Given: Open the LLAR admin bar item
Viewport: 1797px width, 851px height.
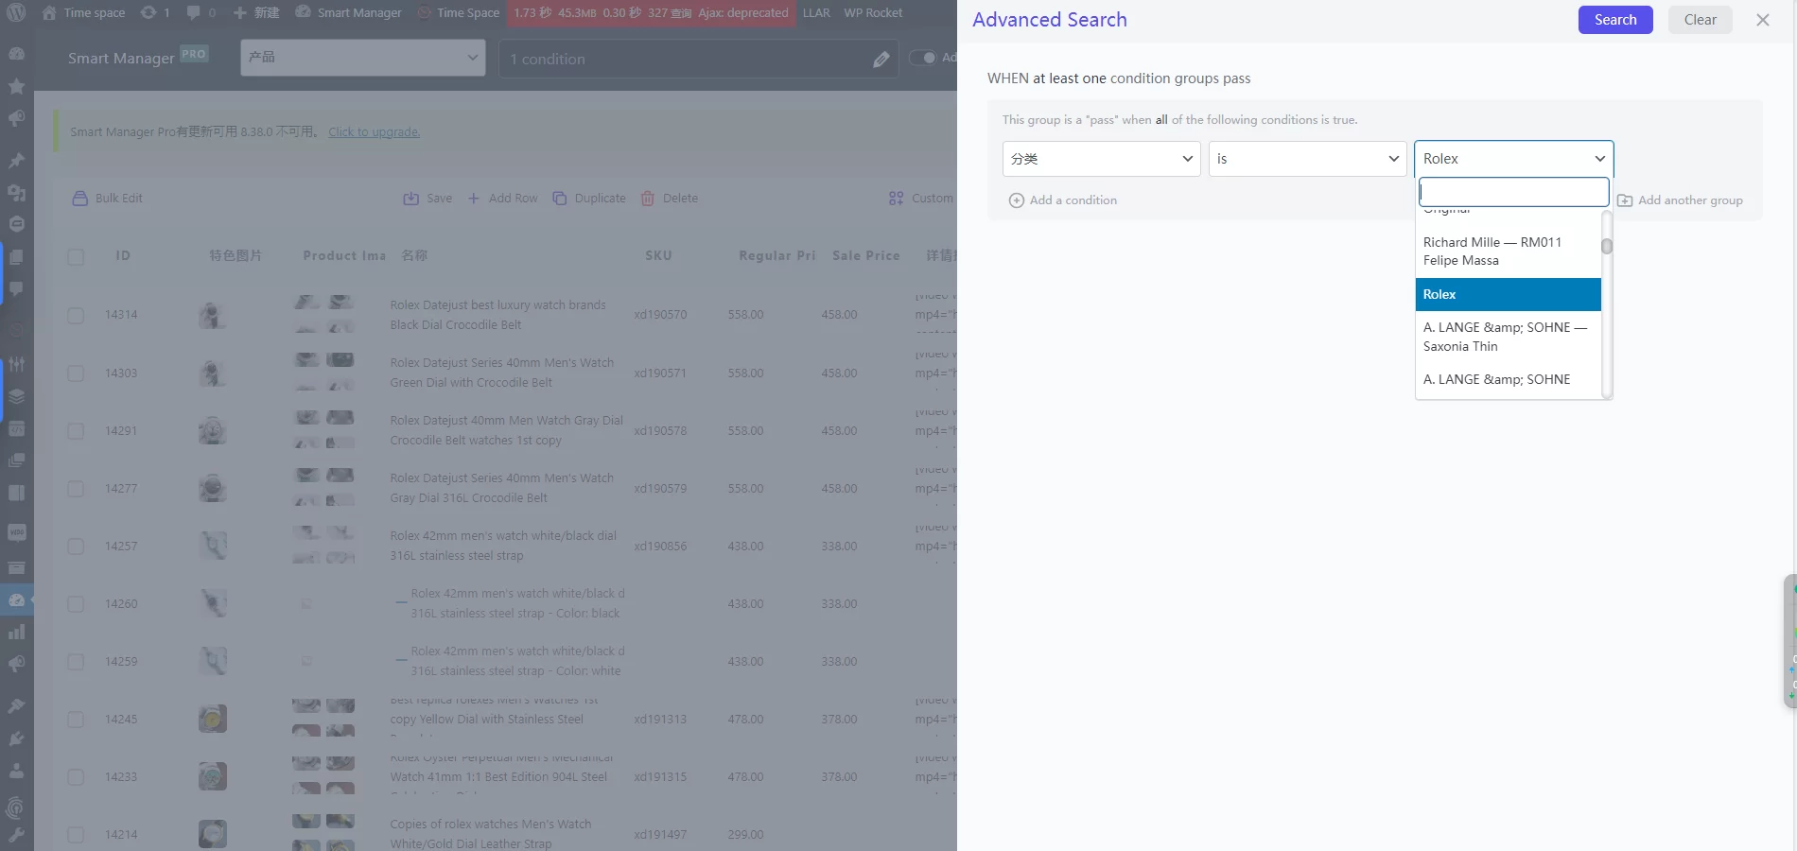Looking at the screenshot, I should [816, 12].
